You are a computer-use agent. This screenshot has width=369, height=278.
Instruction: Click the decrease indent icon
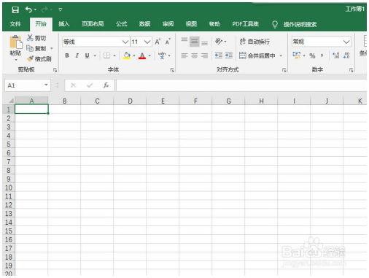(218, 55)
